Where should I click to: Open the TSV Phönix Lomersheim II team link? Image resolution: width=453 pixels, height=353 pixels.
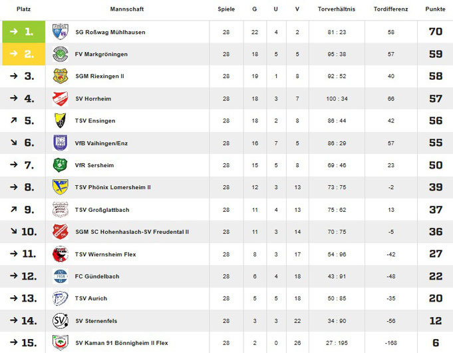point(112,187)
